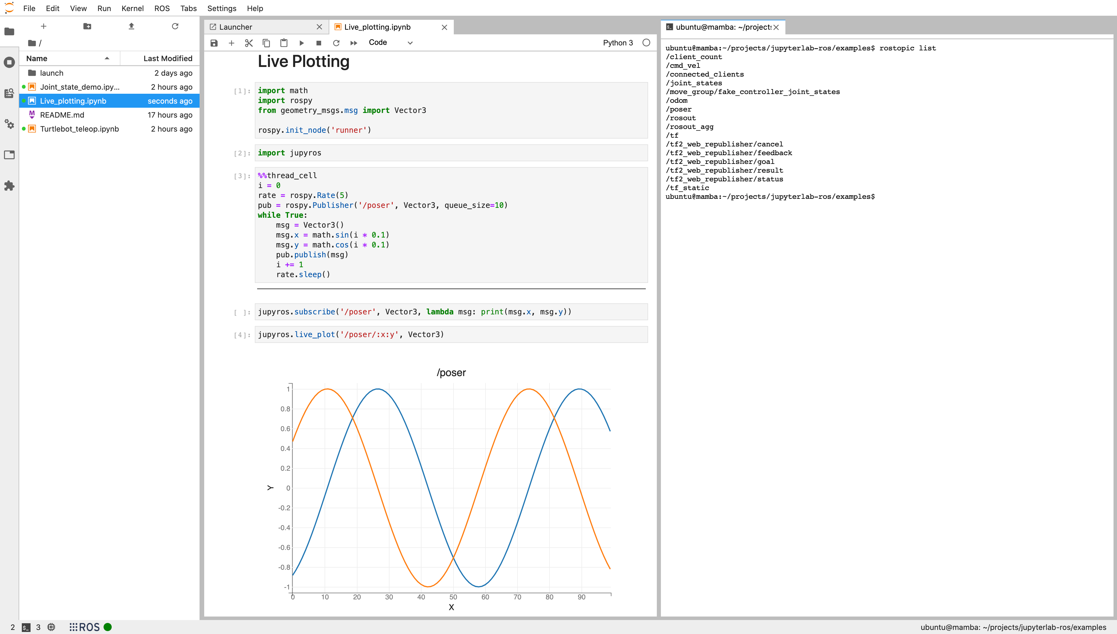Click the /poser topic in terminal output
This screenshot has width=1117, height=634.
[678, 109]
